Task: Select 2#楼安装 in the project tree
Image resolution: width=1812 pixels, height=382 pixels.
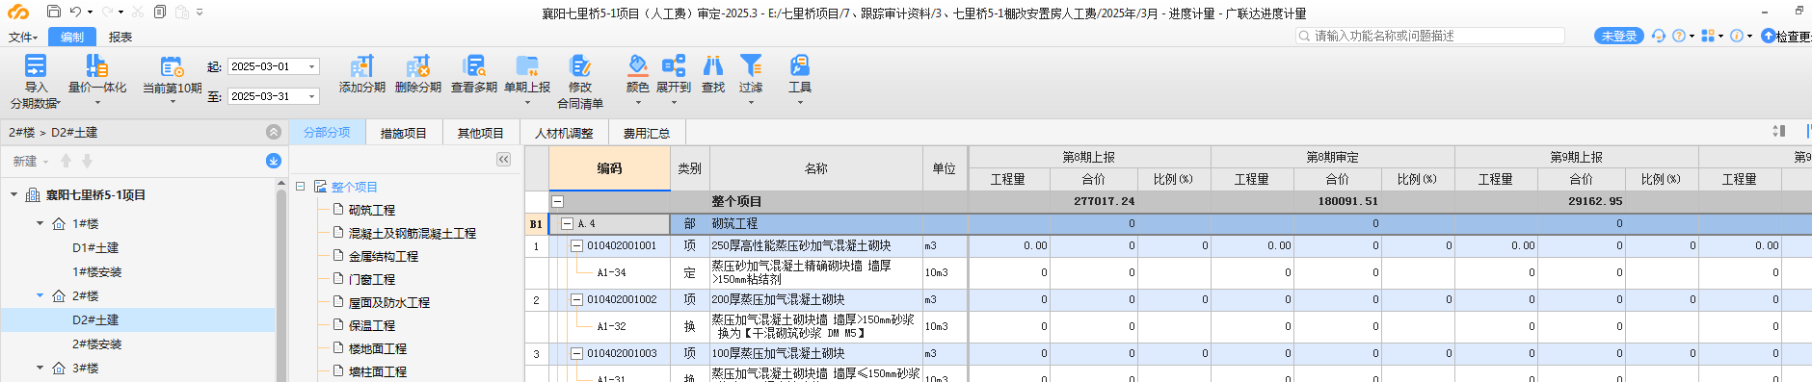Action: (x=97, y=344)
